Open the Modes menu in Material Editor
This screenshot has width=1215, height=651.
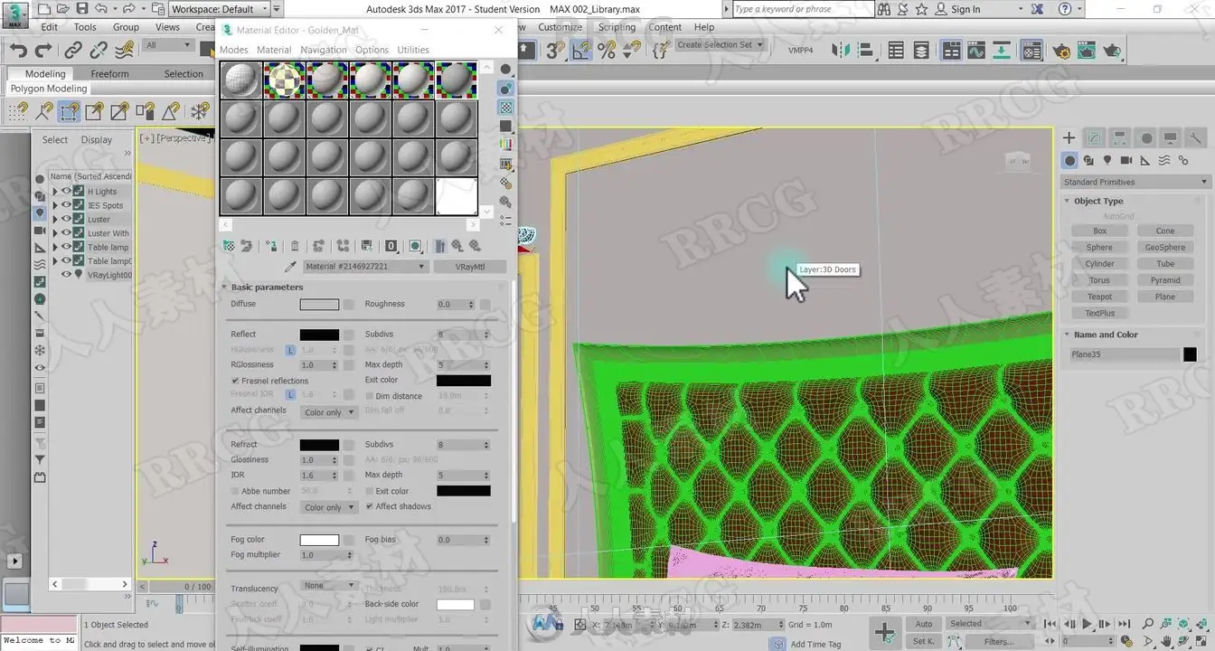click(233, 50)
